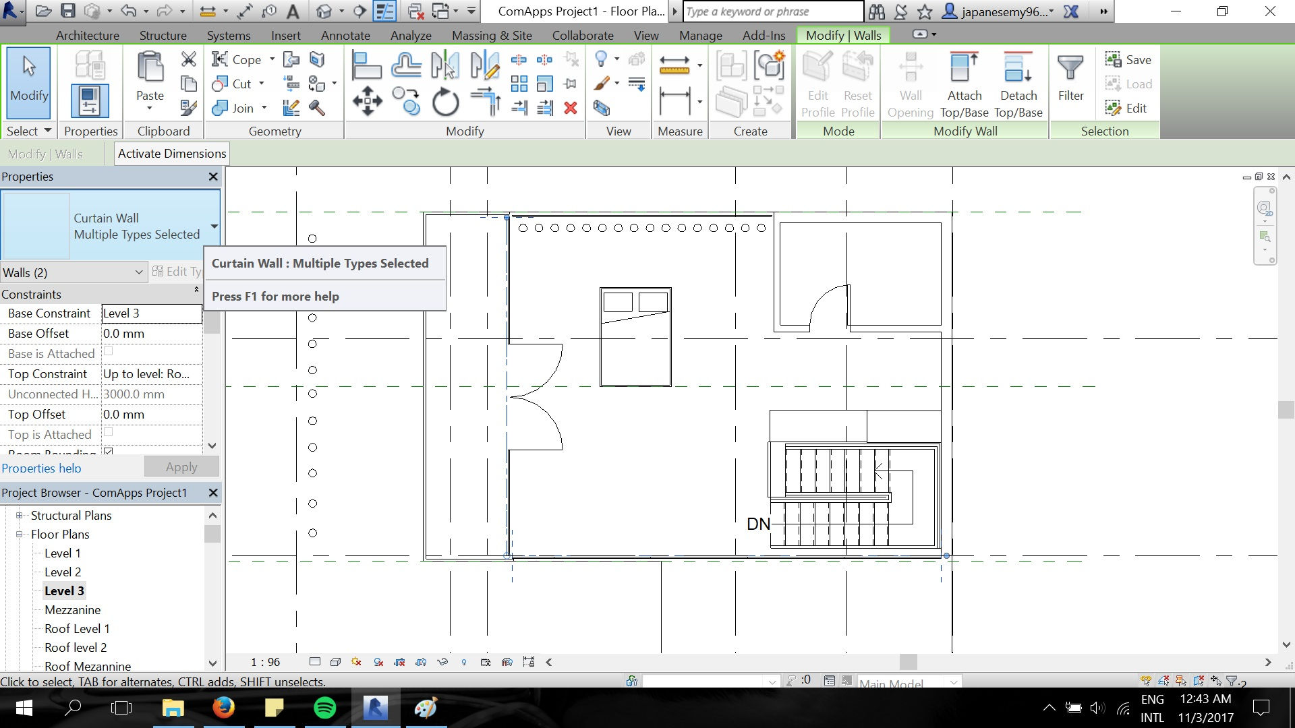Open the Curtain Wall type selector dropdown
This screenshot has width=1295, height=728.
click(214, 226)
